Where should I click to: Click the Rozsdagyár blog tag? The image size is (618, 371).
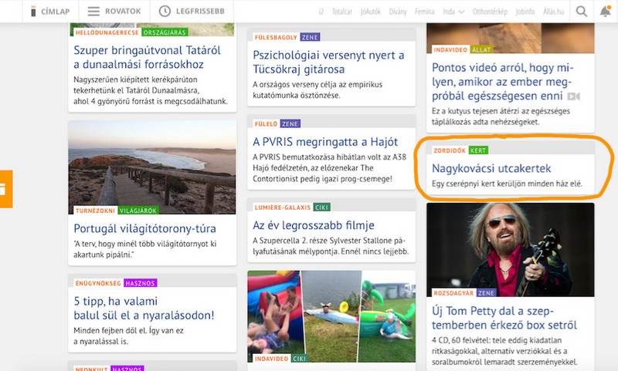pyautogui.click(x=453, y=292)
